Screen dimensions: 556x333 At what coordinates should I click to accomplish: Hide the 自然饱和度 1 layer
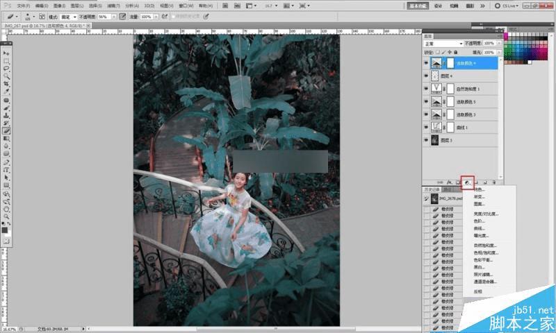pyautogui.click(x=427, y=89)
